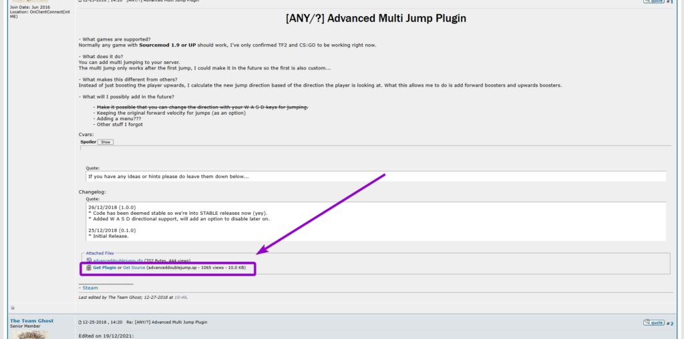684x339 pixels.
Task: Open The Team Ghost user profile link
Action: click(x=32, y=321)
